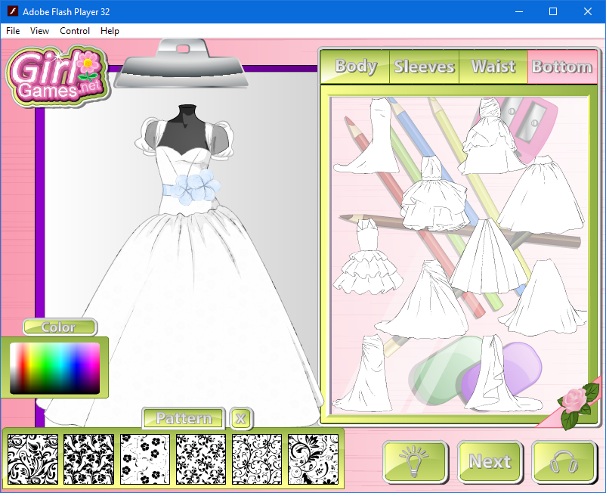Viewport: 606px width, 493px height.
Task: Click the Flash Player title bar icon
Action: 12,11
